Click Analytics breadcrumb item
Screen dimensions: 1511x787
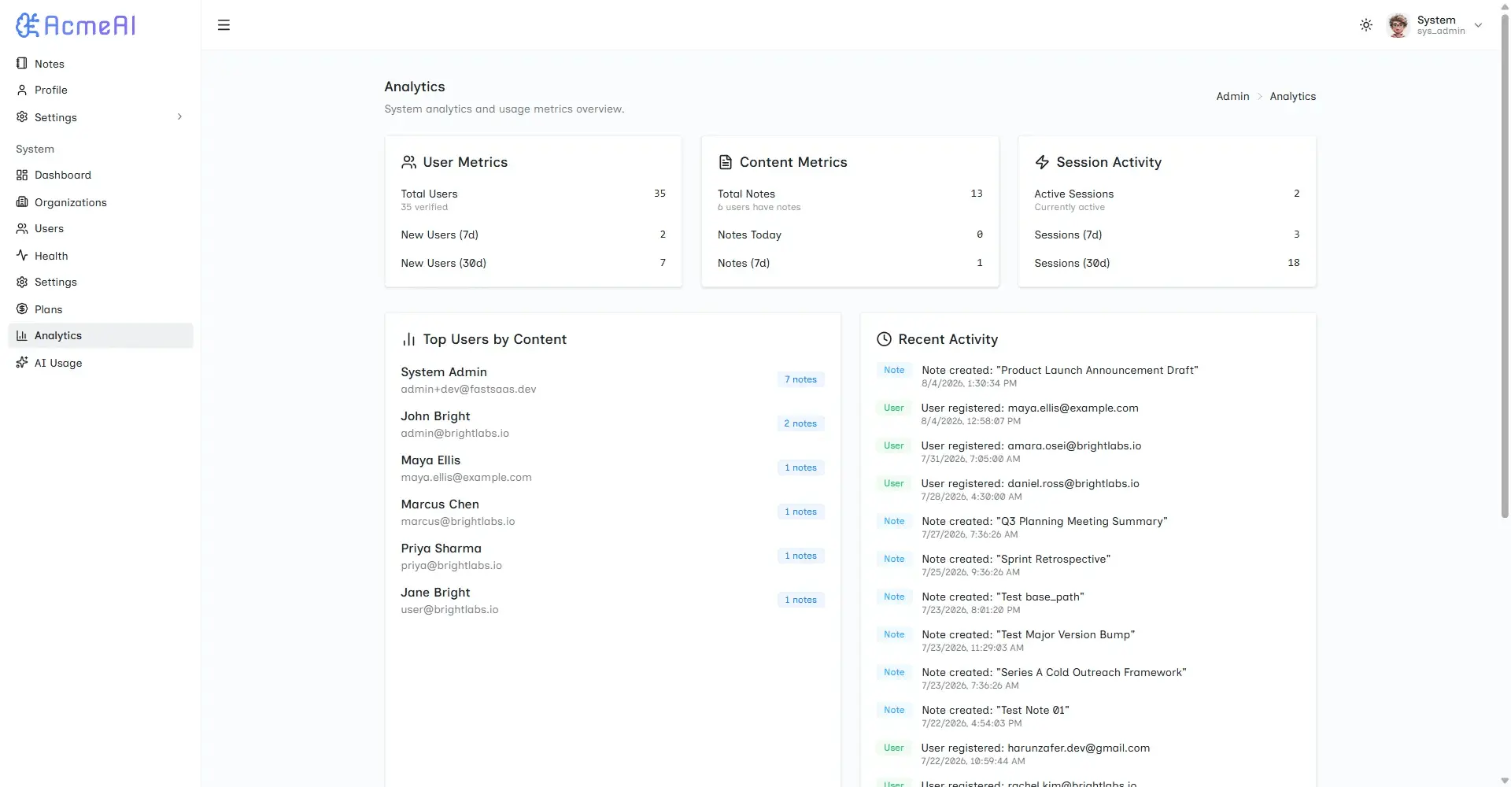(1292, 96)
